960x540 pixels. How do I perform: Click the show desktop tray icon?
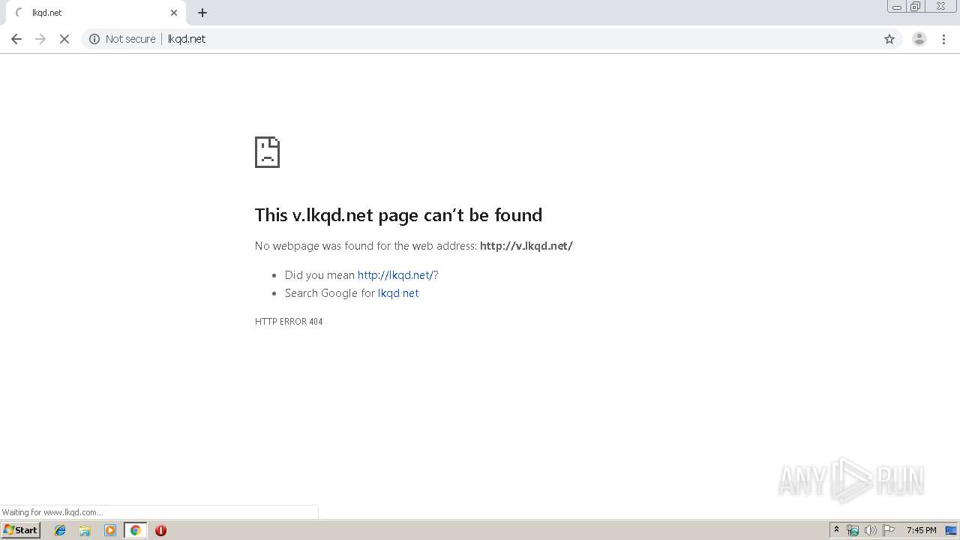(951, 530)
